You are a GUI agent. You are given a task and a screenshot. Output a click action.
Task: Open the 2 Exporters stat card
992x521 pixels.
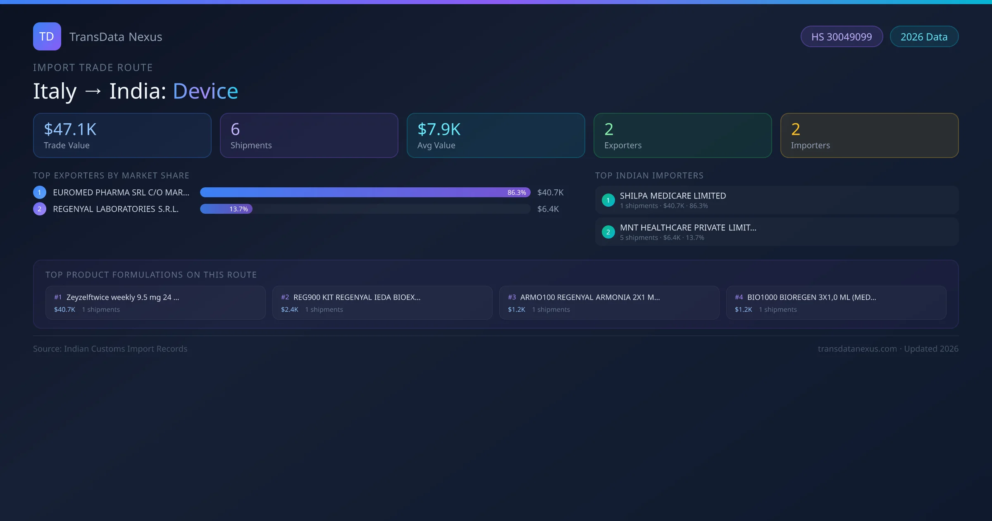[682, 136]
